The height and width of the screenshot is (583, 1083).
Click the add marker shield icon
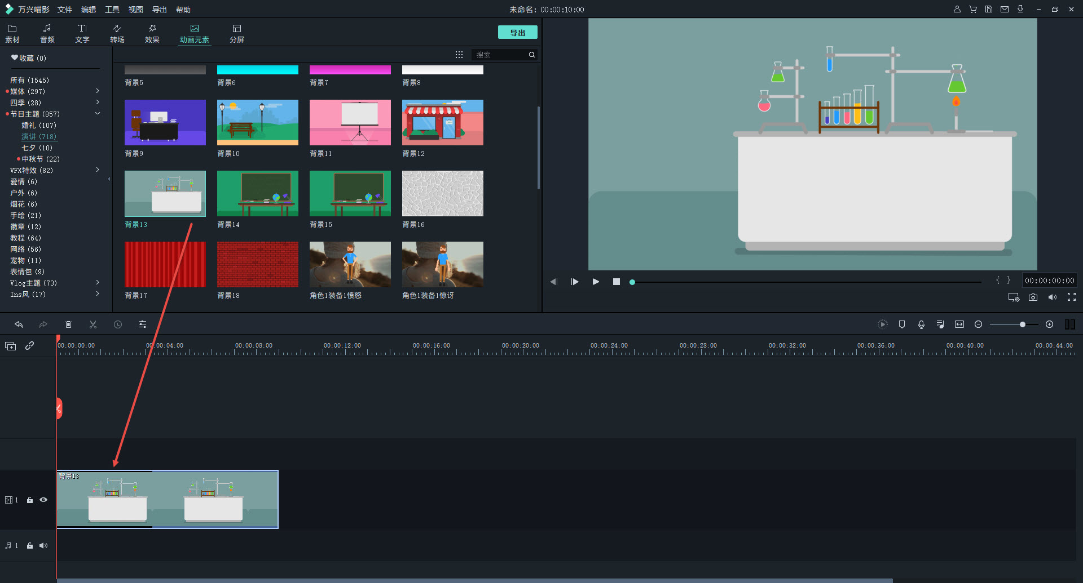coord(902,324)
